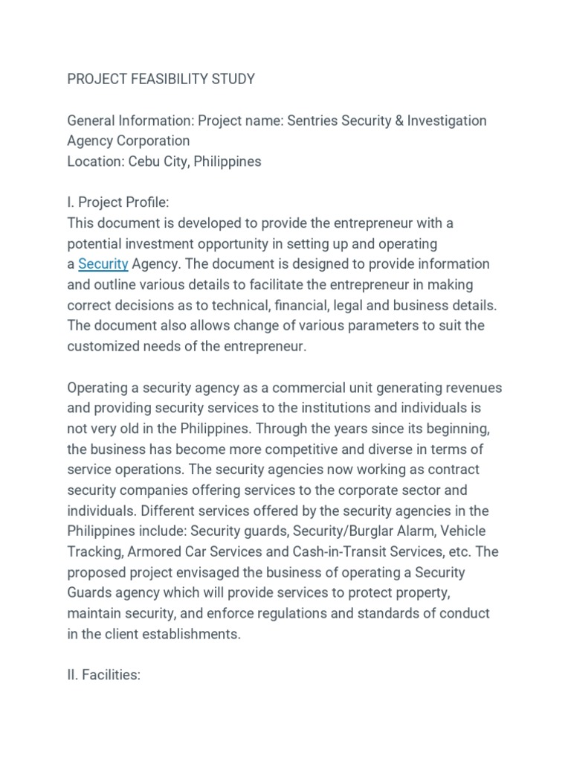
Task: Click the Location: Cebu City, Philippines line
Action: tap(164, 161)
